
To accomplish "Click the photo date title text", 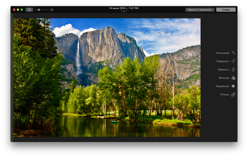I will (124, 8).
